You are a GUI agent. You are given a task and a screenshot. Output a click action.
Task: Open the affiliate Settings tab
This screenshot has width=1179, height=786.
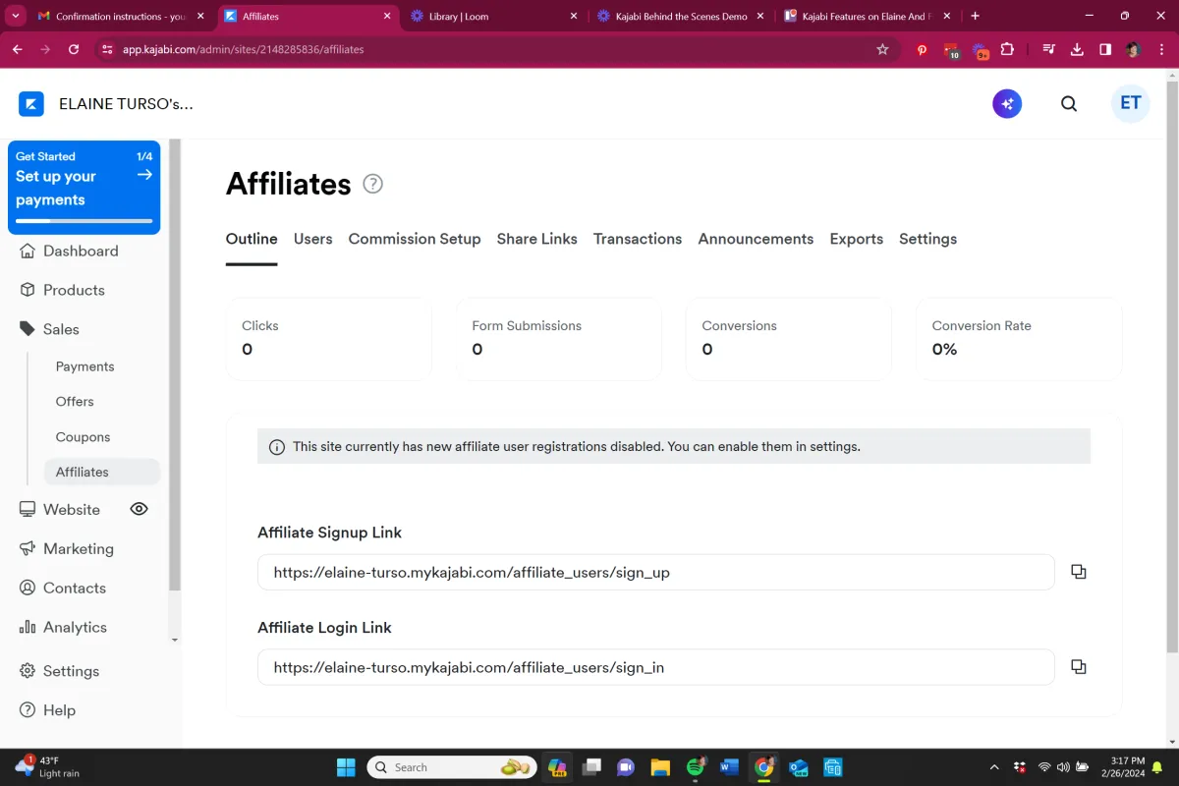point(928,239)
